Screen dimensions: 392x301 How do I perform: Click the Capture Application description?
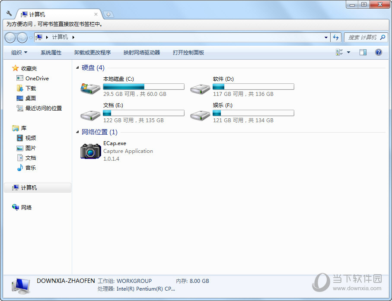click(x=128, y=151)
